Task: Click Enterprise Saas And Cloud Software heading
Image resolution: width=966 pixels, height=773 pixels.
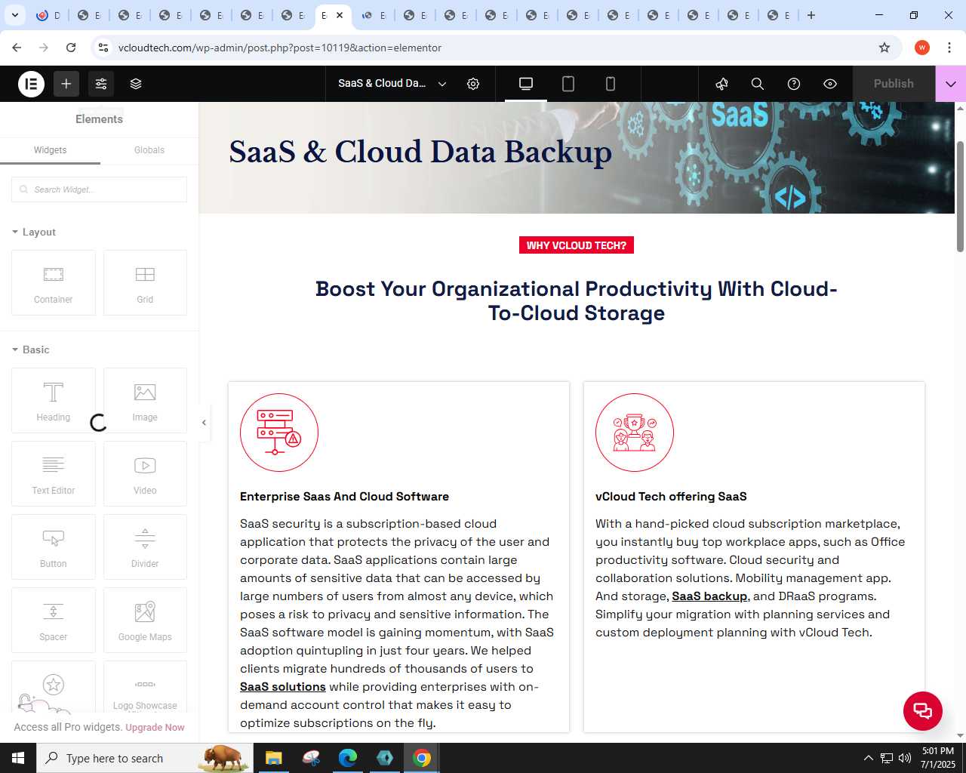Action: 344,497
